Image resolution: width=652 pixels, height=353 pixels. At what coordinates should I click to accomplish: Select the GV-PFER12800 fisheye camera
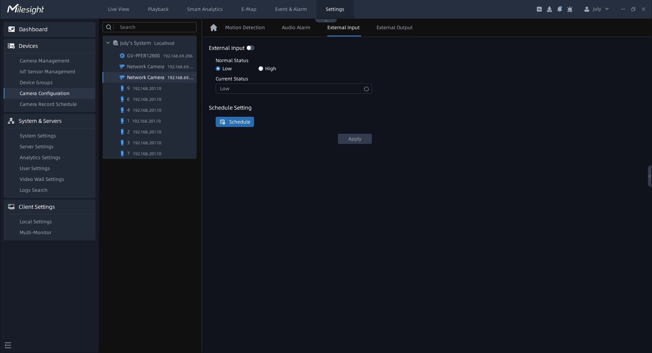point(143,56)
